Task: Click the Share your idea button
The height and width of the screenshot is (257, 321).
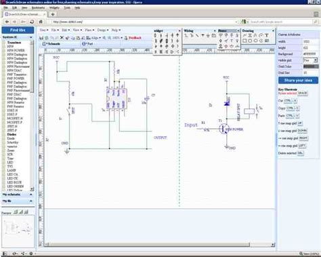Action: coord(298,80)
